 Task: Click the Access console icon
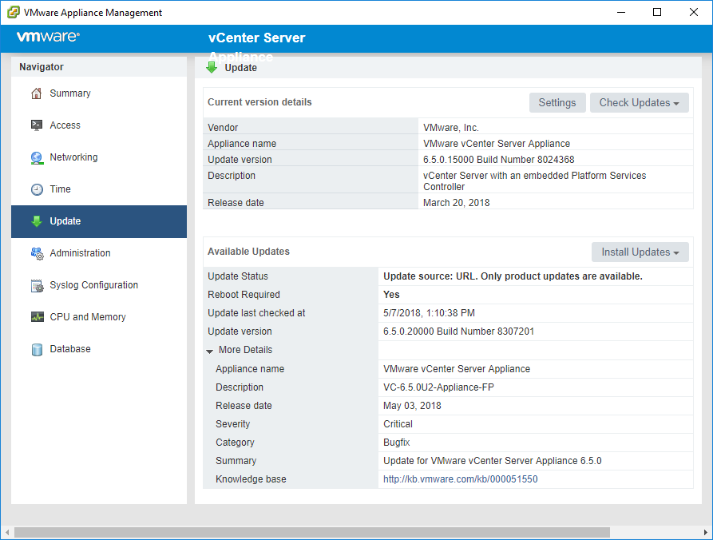[37, 125]
